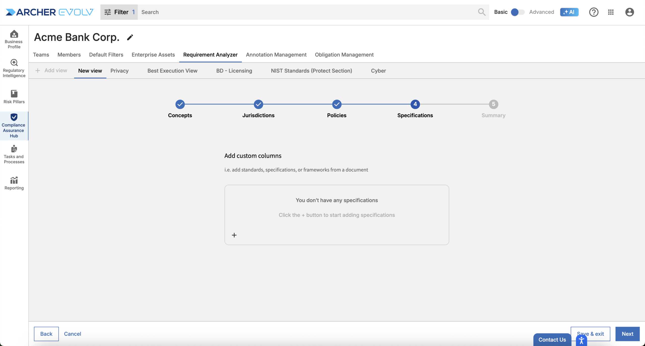
Task: Go to the Policies step in the wizard
Action: point(337,104)
